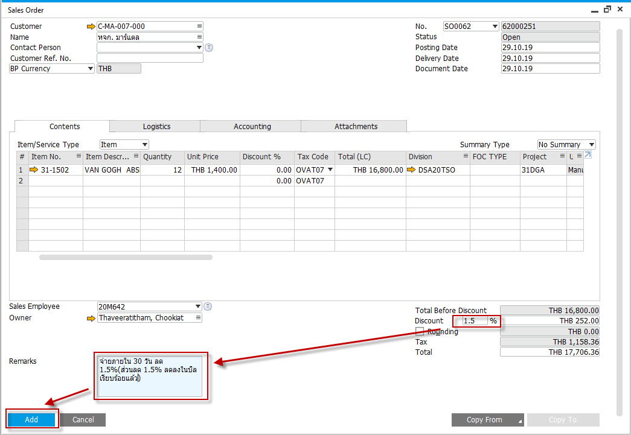Screen dimensions: 631x435
Task: Click the list icon in Item No. header
Action: coord(78,156)
